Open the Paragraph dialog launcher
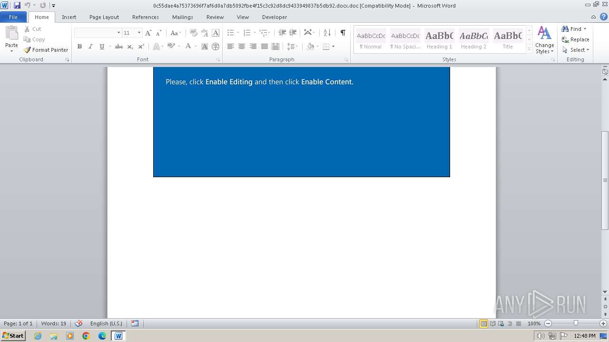Image resolution: width=609 pixels, height=342 pixels. pos(346,60)
